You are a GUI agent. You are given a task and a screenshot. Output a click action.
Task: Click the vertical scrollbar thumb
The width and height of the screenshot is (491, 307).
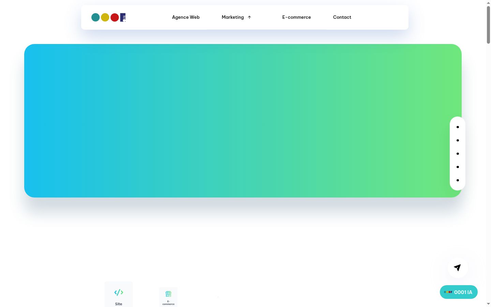(488, 25)
